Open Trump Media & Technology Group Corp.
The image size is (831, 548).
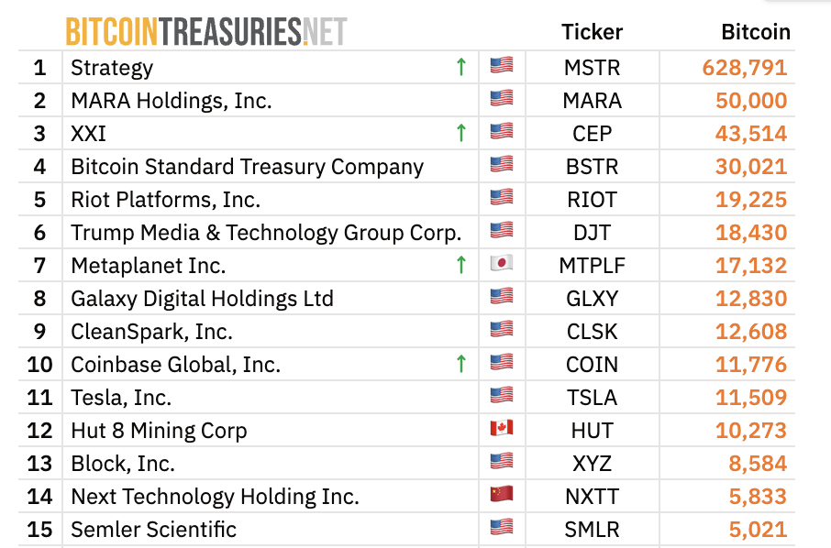(266, 233)
